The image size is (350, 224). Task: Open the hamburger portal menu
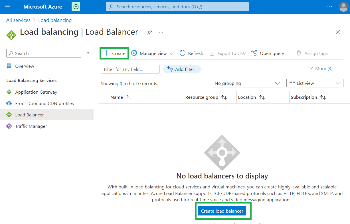click(x=8, y=7)
